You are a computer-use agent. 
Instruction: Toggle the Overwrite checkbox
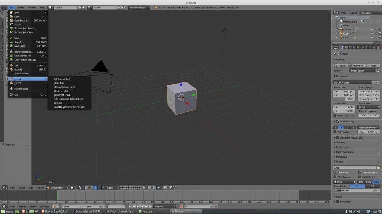click(x=335, y=172)
